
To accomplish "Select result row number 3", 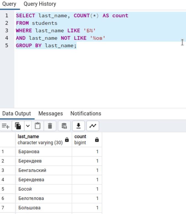I will click(x=7, y=170).
